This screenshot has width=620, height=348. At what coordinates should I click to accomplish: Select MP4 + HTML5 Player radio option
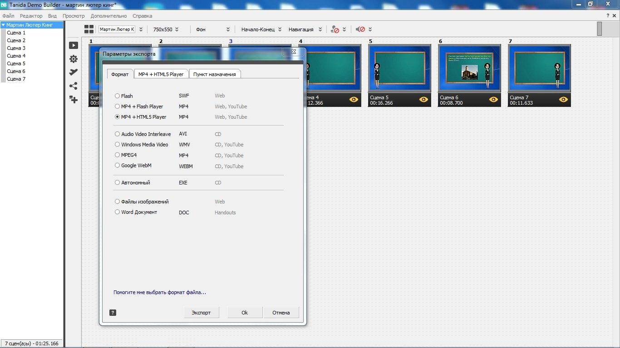click(118, 117)
